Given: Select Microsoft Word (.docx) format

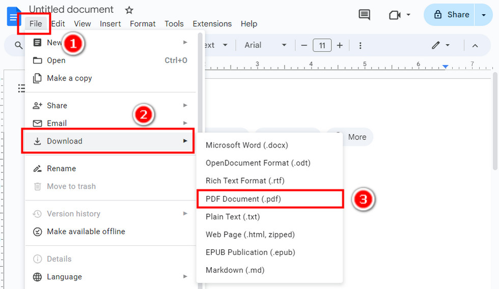Looking at the screenshot, I should [x=247, y=145].
